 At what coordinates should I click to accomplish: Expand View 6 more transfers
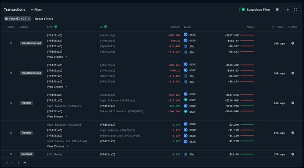[57, 116]
